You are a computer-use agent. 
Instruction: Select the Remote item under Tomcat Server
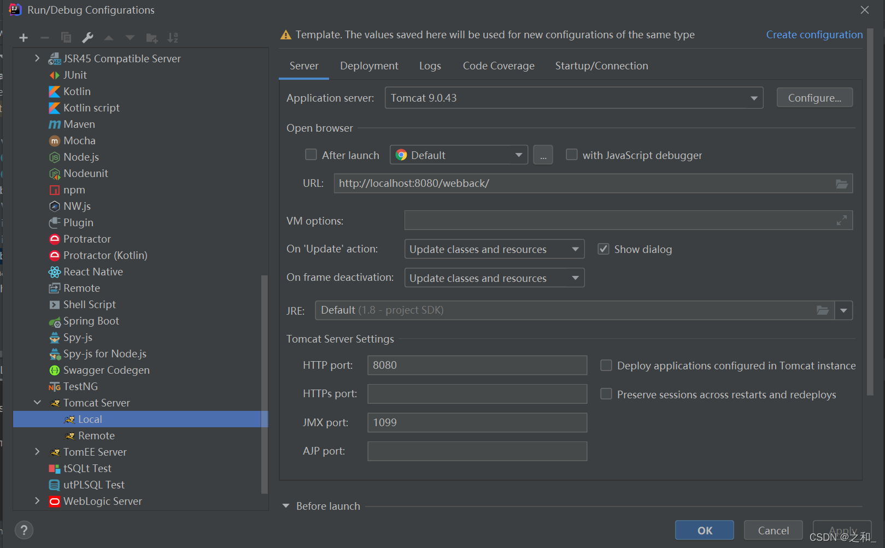click(140, 435)
